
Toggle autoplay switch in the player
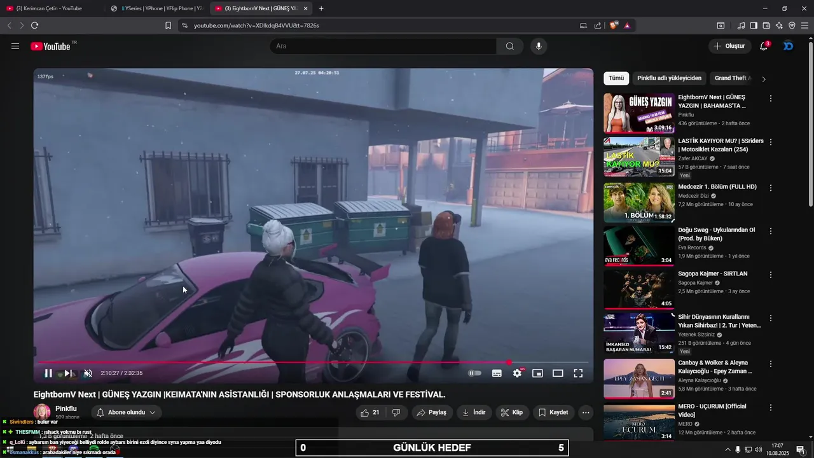475,373
